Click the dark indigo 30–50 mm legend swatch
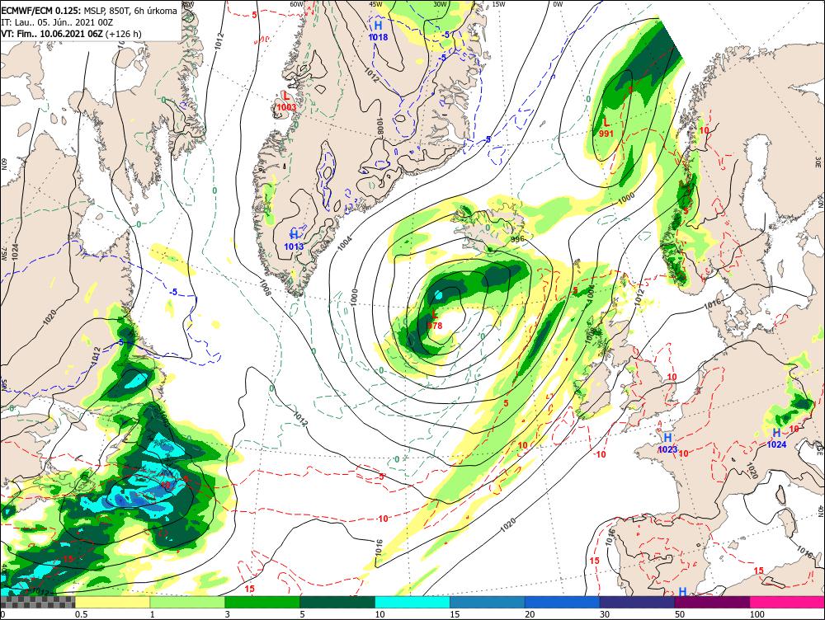The width and height of the screenshot is (825, 620). pyautogui.click(x=637, y=602)
